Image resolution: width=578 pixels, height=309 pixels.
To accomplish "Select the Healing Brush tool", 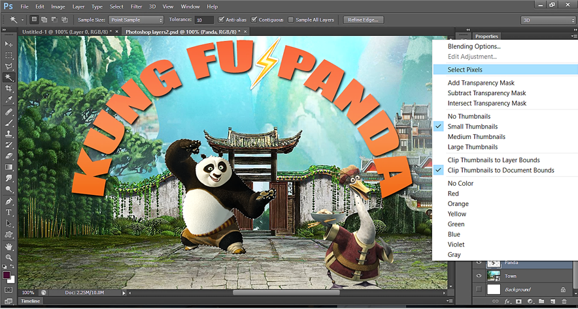I will (x=8, y=112).
